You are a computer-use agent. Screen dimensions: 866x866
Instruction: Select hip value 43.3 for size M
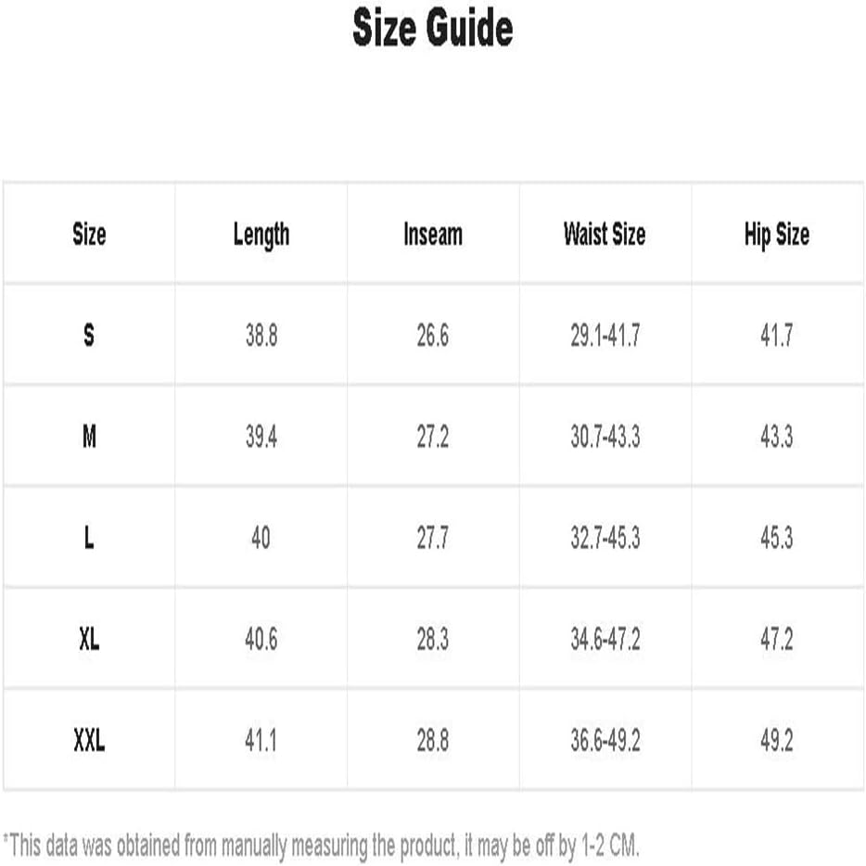pyautogui.click(x=777, y=437)
